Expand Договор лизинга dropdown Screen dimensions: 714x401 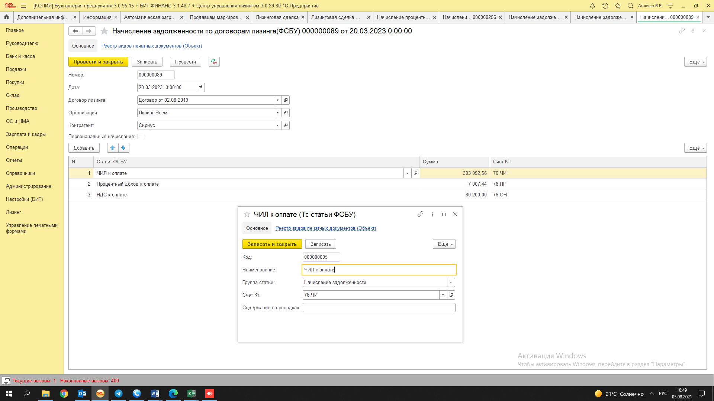point(277,100)
